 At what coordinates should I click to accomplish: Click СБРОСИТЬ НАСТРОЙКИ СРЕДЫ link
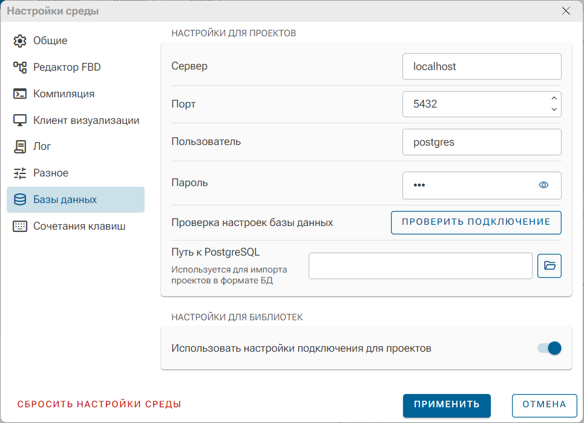99,404
